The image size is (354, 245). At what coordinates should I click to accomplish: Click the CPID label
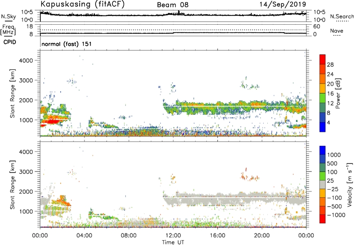10,42
